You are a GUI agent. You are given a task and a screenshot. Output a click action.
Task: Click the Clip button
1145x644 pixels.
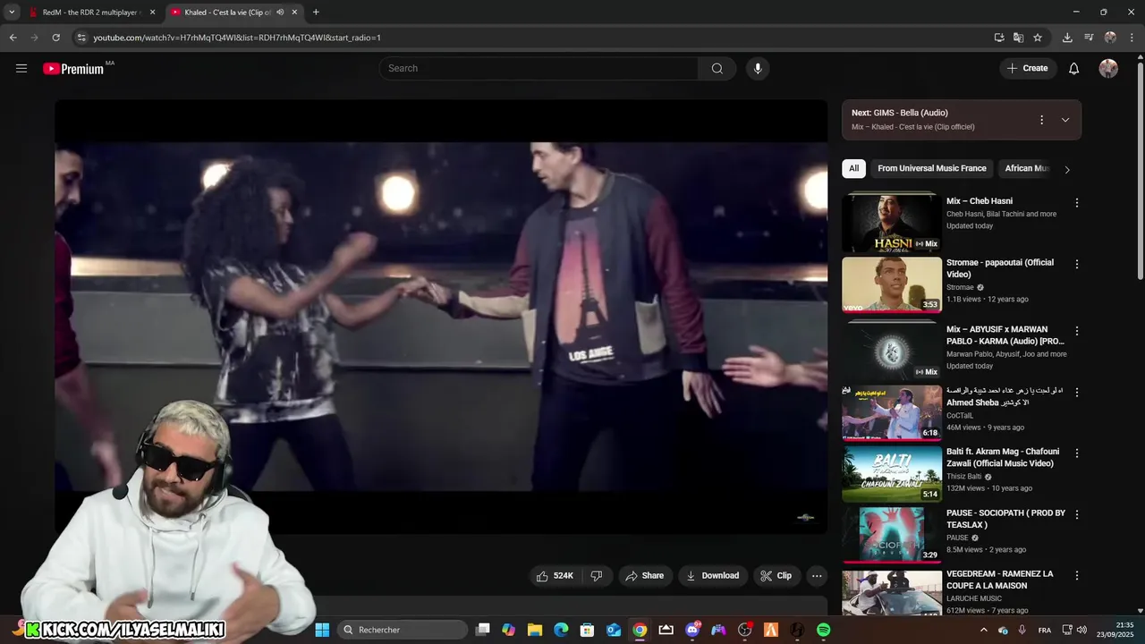pos(776,576)
